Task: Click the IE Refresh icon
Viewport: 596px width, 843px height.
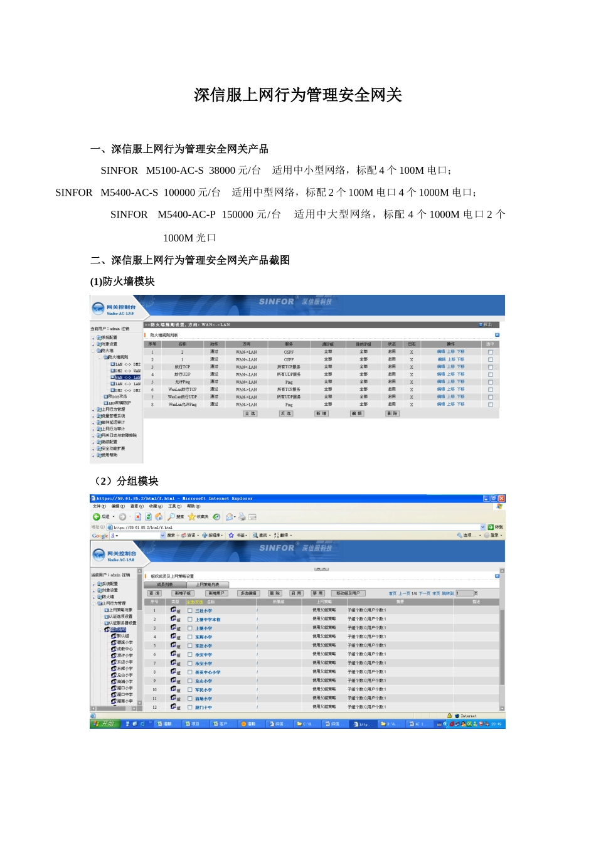Action: point(149,517)
